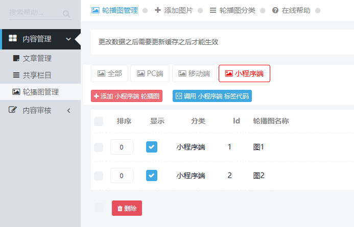Select the 小程序端 category button

(x=244, y=73)
